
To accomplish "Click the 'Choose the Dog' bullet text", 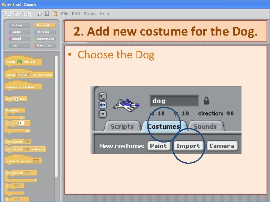I will tap(116, 55).
